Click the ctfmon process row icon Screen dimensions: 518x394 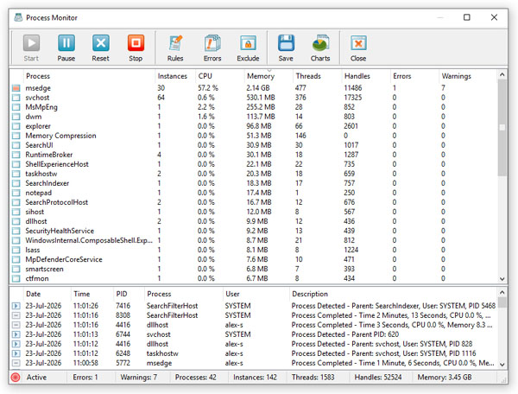16,278
